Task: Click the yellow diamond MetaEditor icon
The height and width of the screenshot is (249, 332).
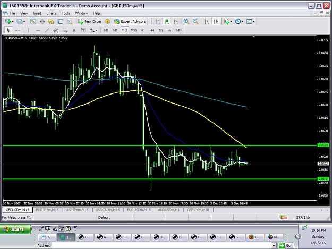Action: [107, 21]
